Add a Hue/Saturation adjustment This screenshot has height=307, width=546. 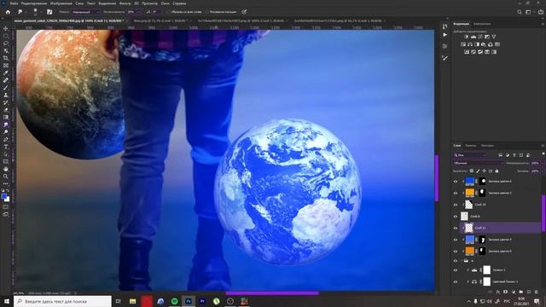click(463, 44)
